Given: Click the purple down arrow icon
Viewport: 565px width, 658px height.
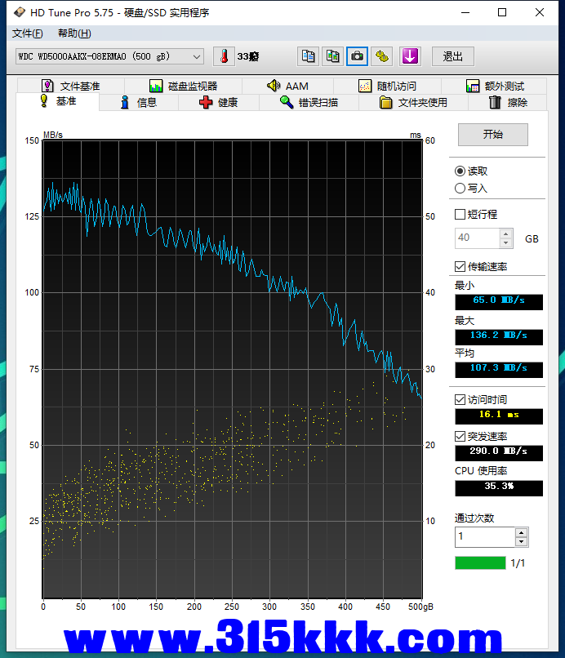Looking at the screenshot, I should coord(409,56).
